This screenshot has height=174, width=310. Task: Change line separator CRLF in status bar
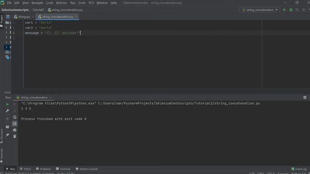point(261,173)
